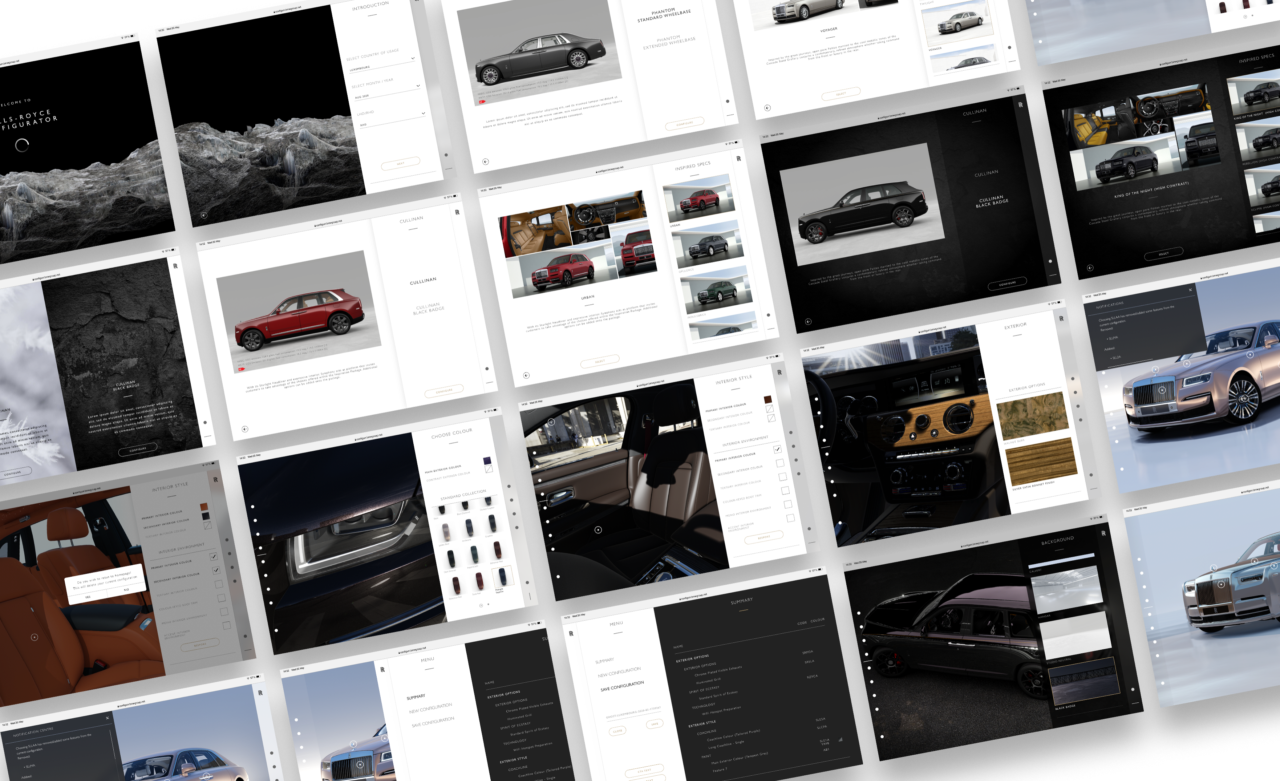
Task: Open the Select Country of Usage dropdown
Action: 412,58
